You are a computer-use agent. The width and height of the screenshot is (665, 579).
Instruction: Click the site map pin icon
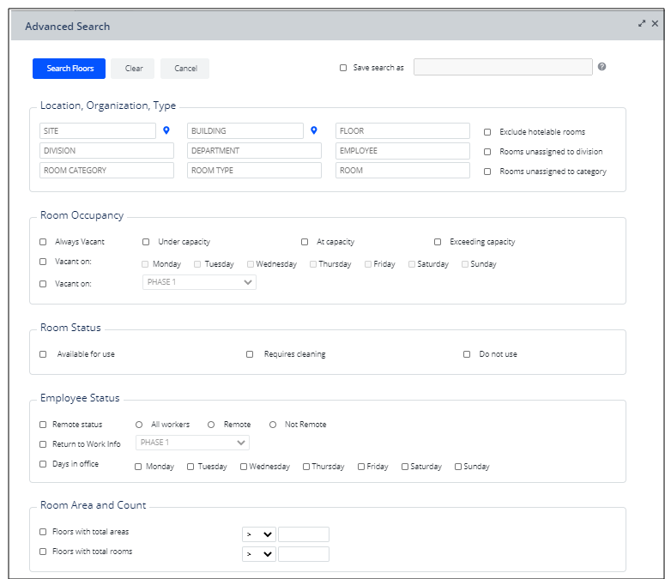tap(166, 130)
